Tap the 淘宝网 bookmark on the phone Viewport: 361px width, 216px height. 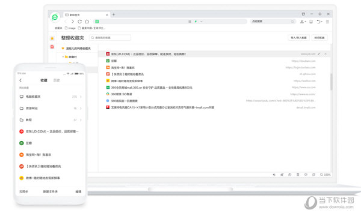coord(51,155)
